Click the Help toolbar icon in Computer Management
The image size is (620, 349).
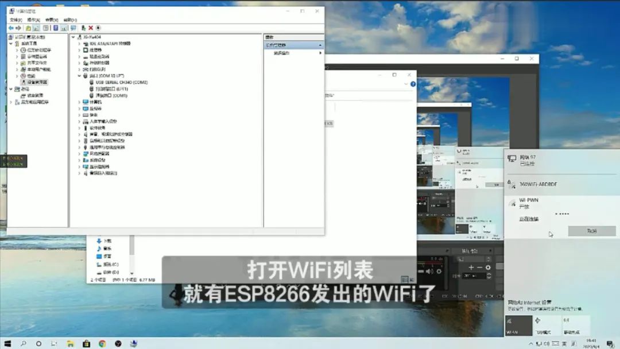(45, 28)
